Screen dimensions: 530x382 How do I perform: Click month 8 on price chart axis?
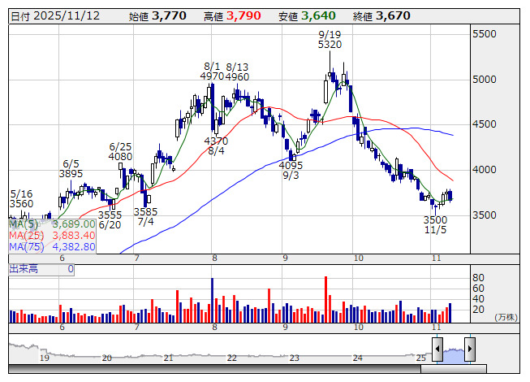tap(214, 258)
